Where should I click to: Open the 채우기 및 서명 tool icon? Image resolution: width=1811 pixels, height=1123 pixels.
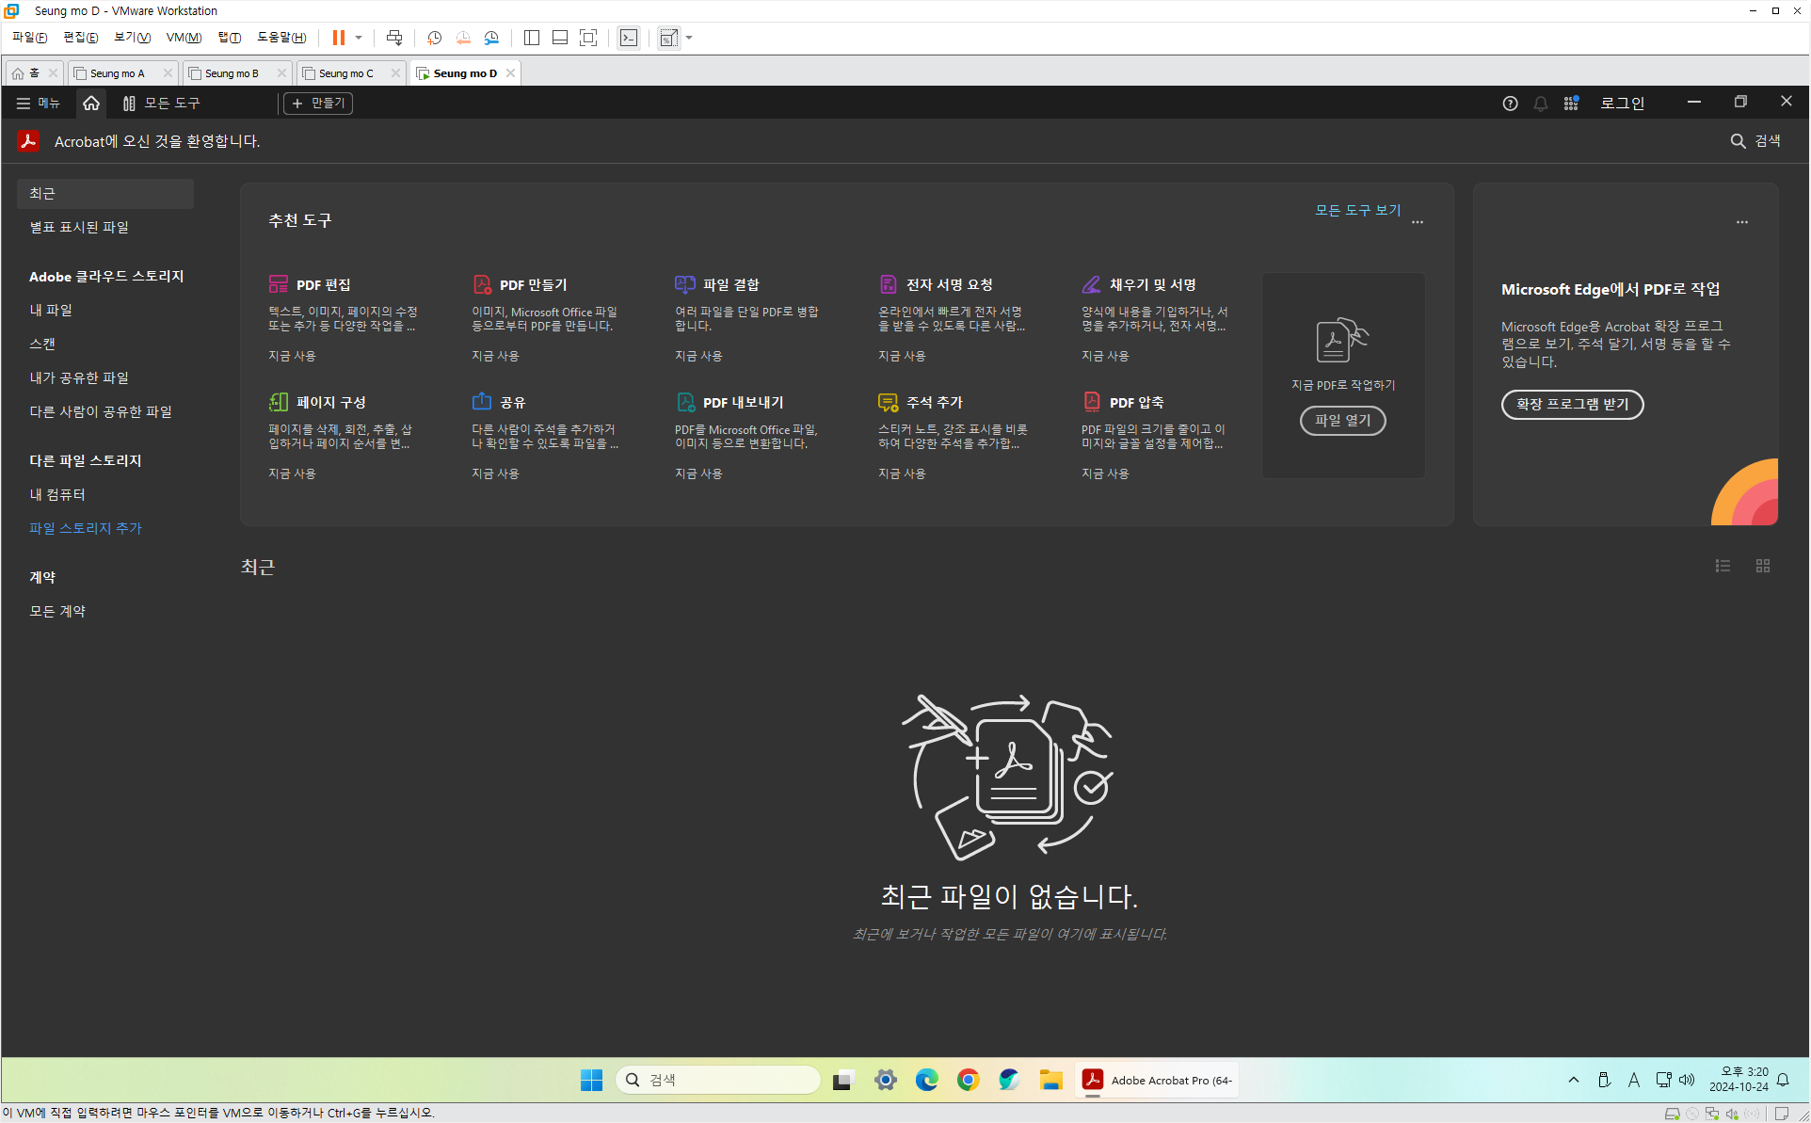1091,284
